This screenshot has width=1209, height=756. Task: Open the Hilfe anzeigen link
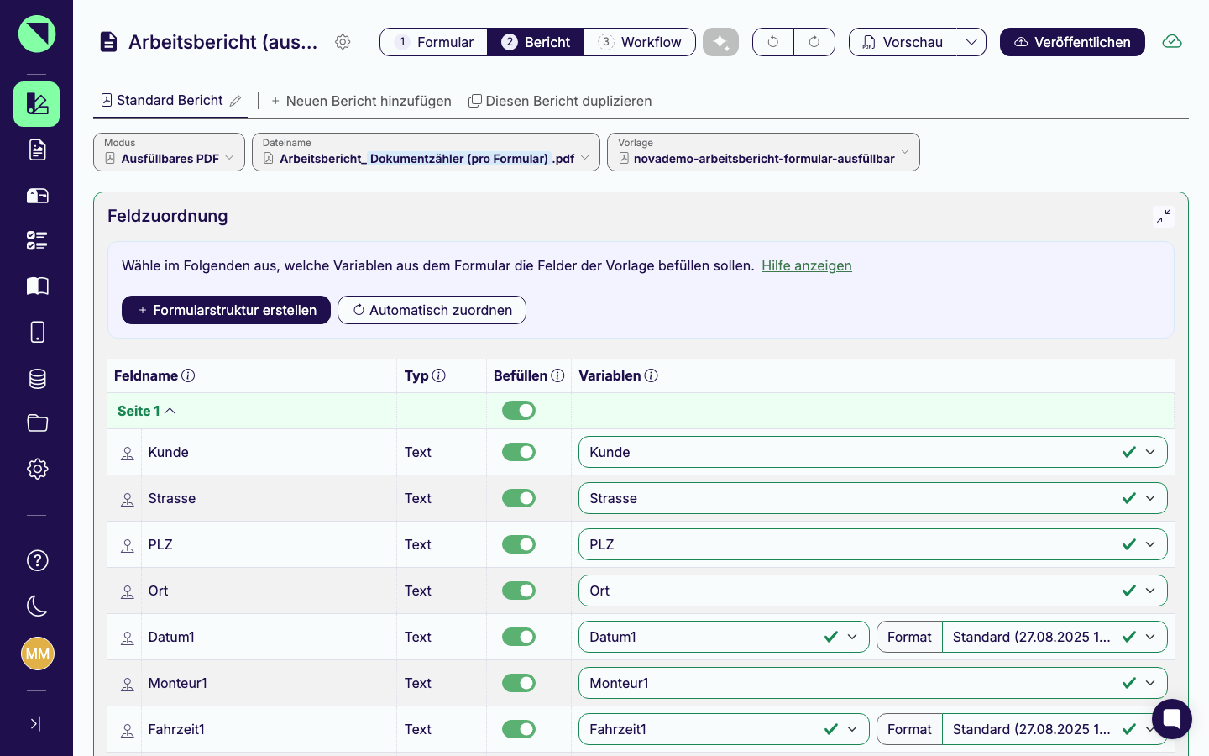coord(807,265)
